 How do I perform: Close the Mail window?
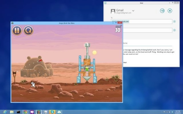[177, 3]
